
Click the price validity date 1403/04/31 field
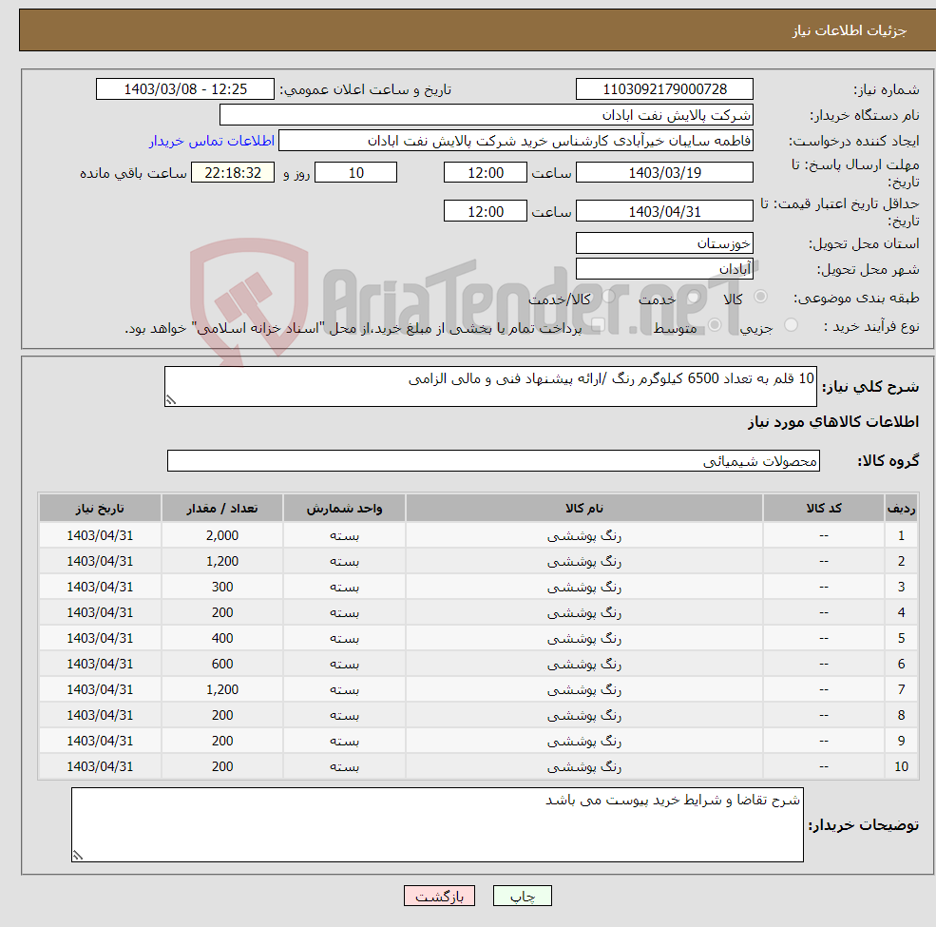[x=664, y=211]
